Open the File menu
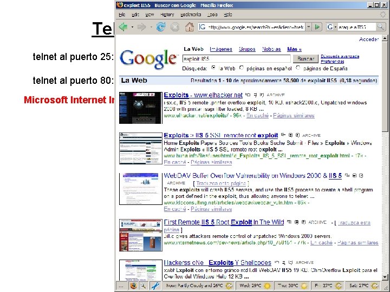This screenshot has width=390, height=292. [122, 15]
